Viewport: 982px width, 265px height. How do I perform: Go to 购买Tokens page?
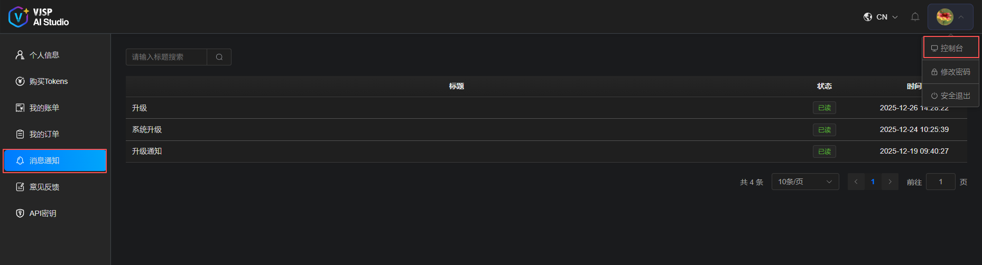tap(48, 81)
